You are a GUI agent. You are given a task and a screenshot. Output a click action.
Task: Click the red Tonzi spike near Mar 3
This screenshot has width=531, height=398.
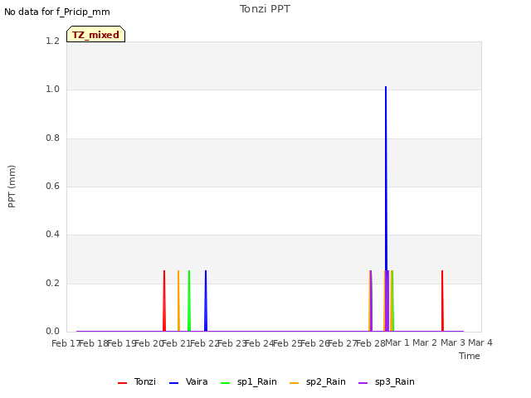[442, 300]
